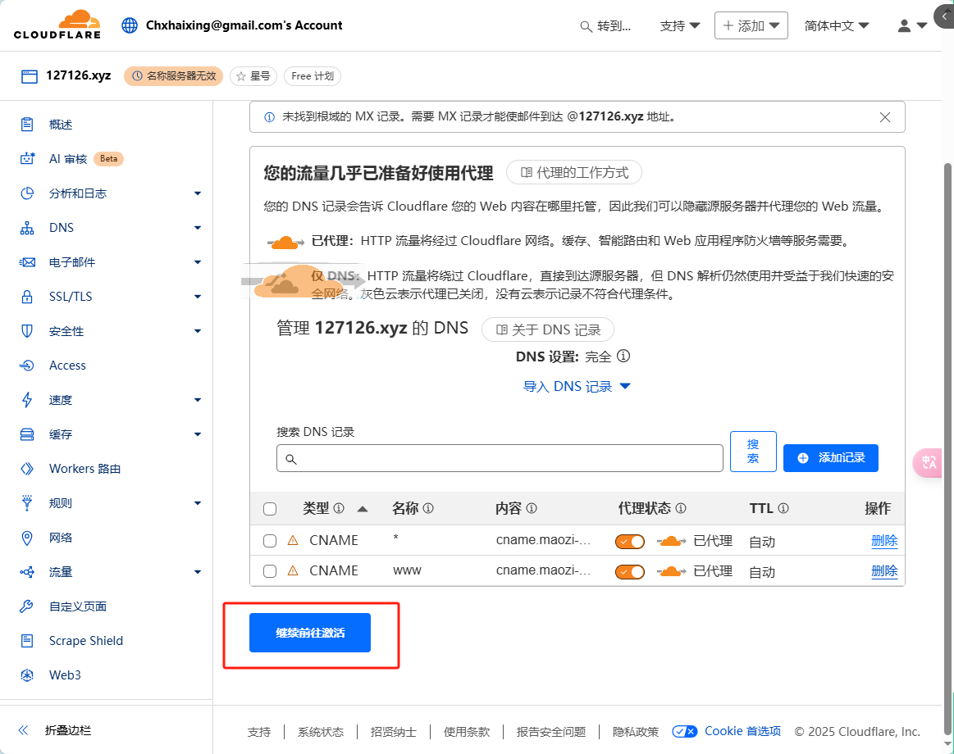The width and height of the screenshot is (954, 754).
Task: Click the 继续前往激活 button
Action: tap(310, 633)
